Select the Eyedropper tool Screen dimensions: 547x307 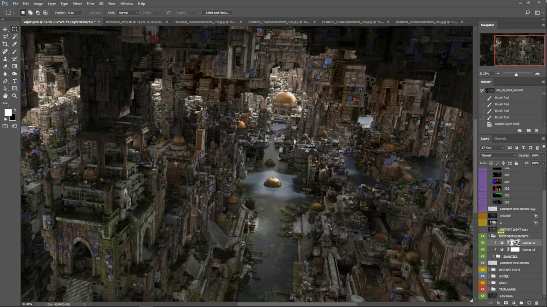click(x=15, y=44)
